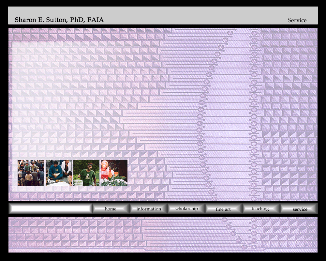View photo of woman in green shirt
This screenshot has height=261, width=326.
coord(86,173)
